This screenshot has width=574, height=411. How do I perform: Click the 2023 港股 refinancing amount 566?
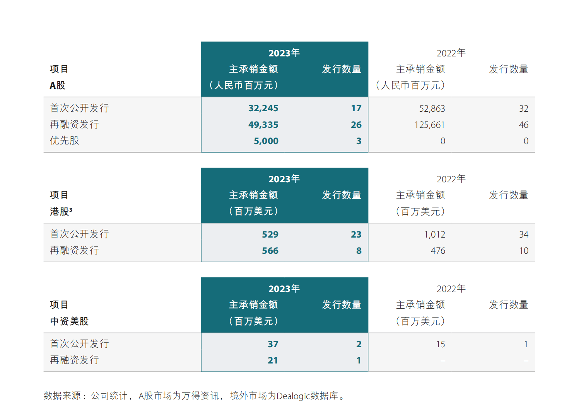tap(270, 251)
